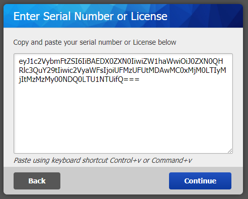Select the Enter Serial Number or License heading
This screenshot has height=199, width=248.
[91, 16]
